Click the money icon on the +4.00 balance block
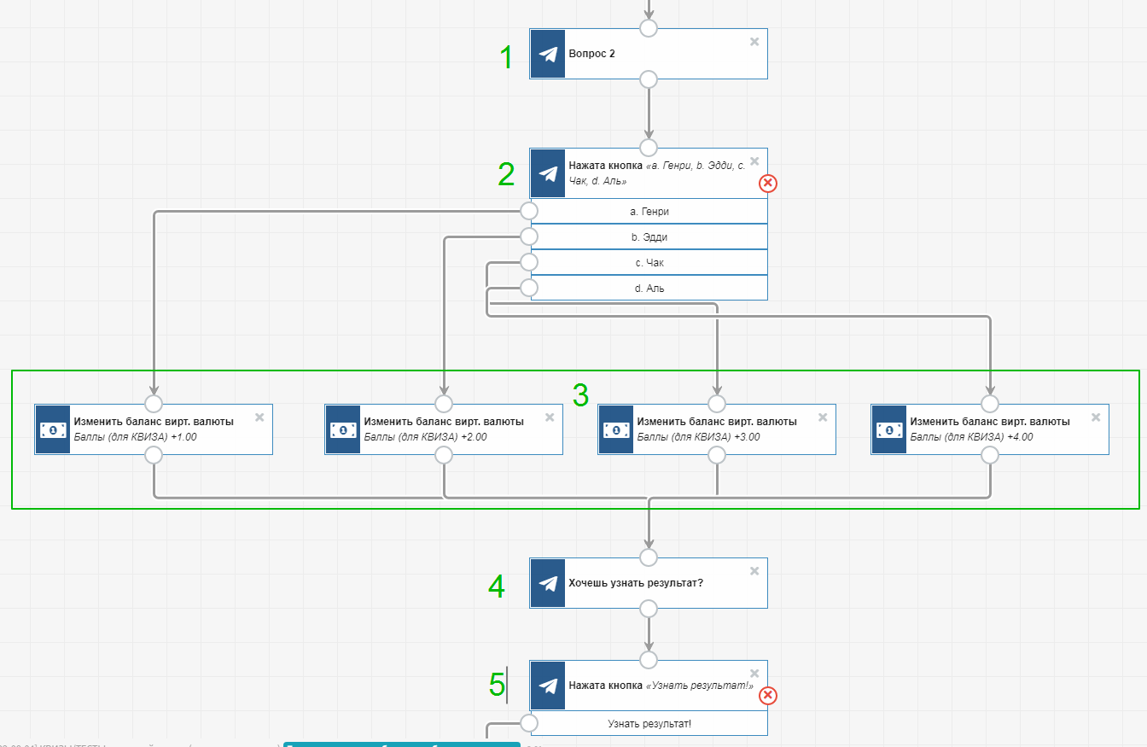Viewport: 1147px width, 747px height. (x=889, y=429)
